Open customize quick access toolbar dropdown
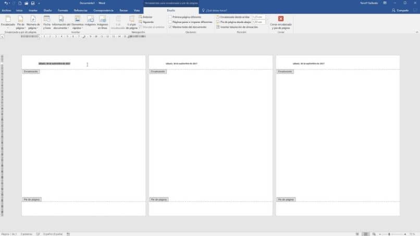 [39, 3]
